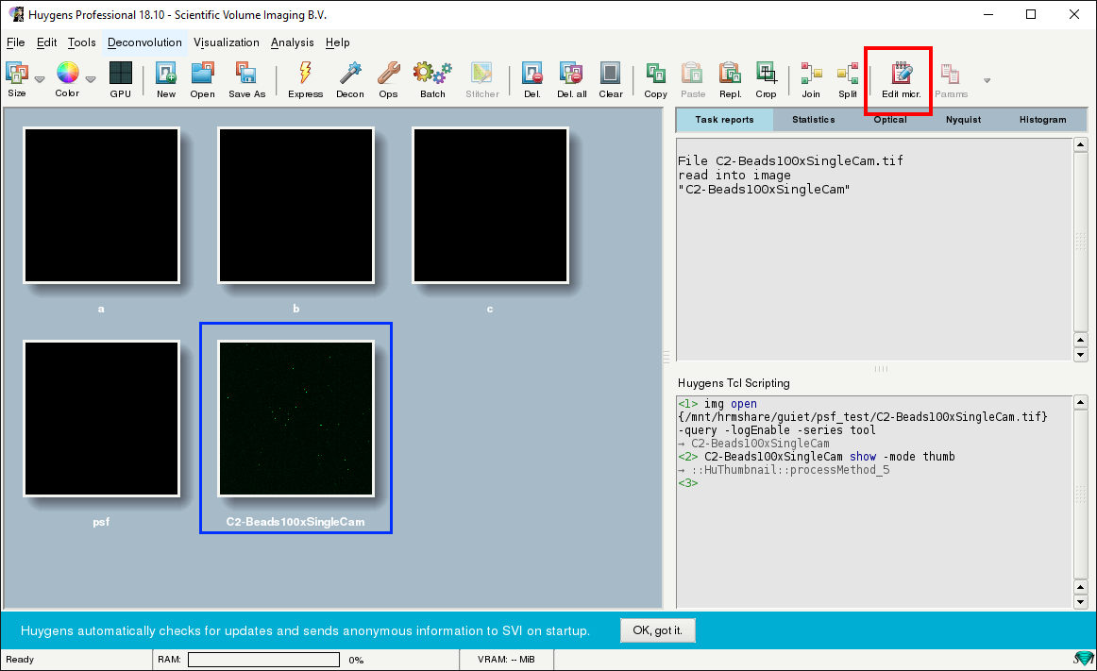Open the File menu
The height and width of the screenshot is (671, 1097).
15,42
